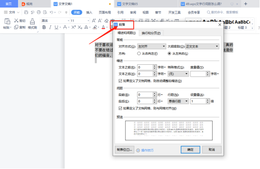The width and height of the screenshot is (260, 169).
Task: Click the export to PDF icon
Action: 32,12
